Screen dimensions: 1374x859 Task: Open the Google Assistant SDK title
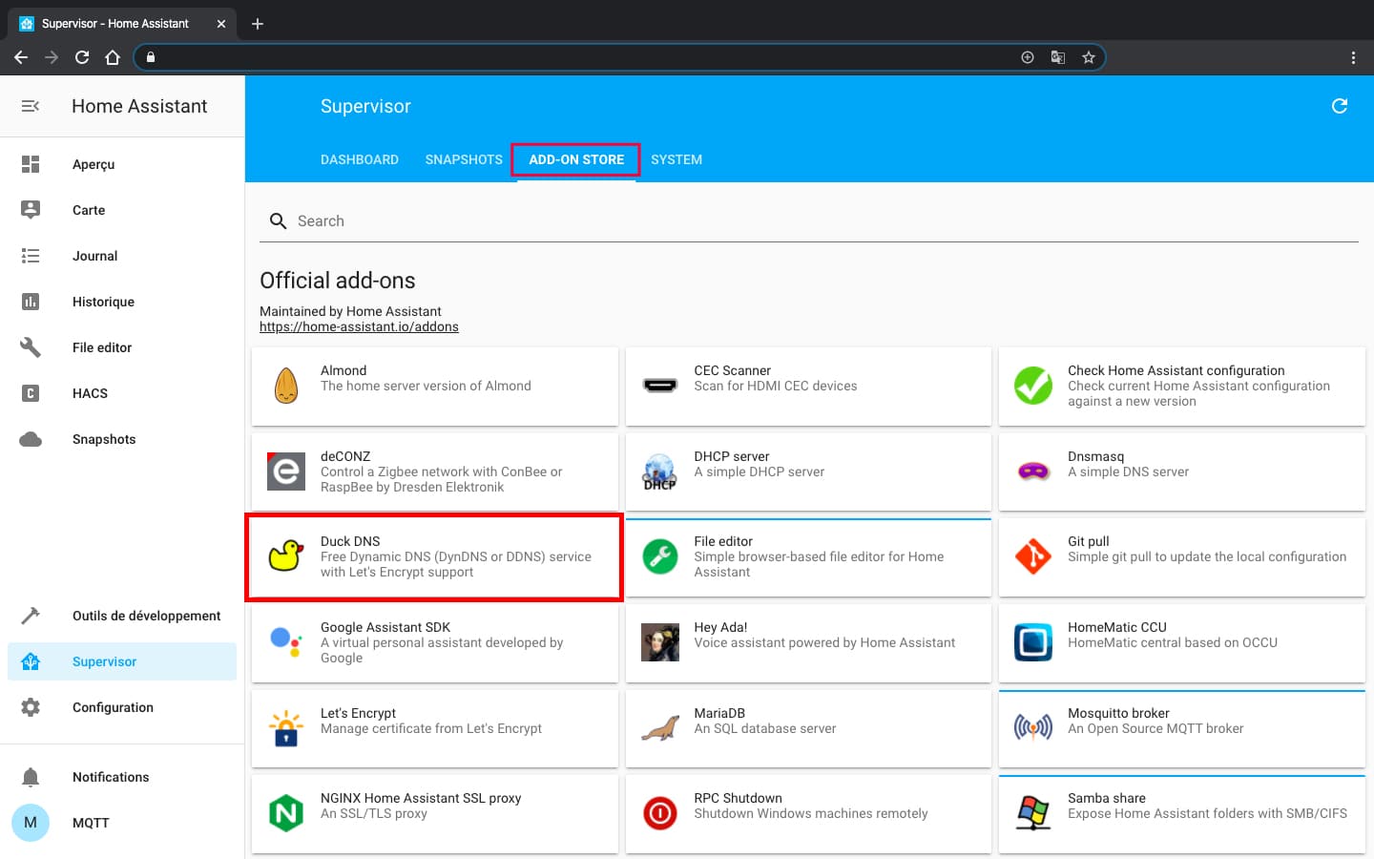tap(385, 627)
